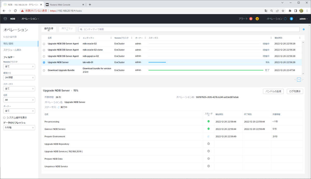Click the blue operations count badge
Viewport: 311px width, 179px height.
[291, 19]
